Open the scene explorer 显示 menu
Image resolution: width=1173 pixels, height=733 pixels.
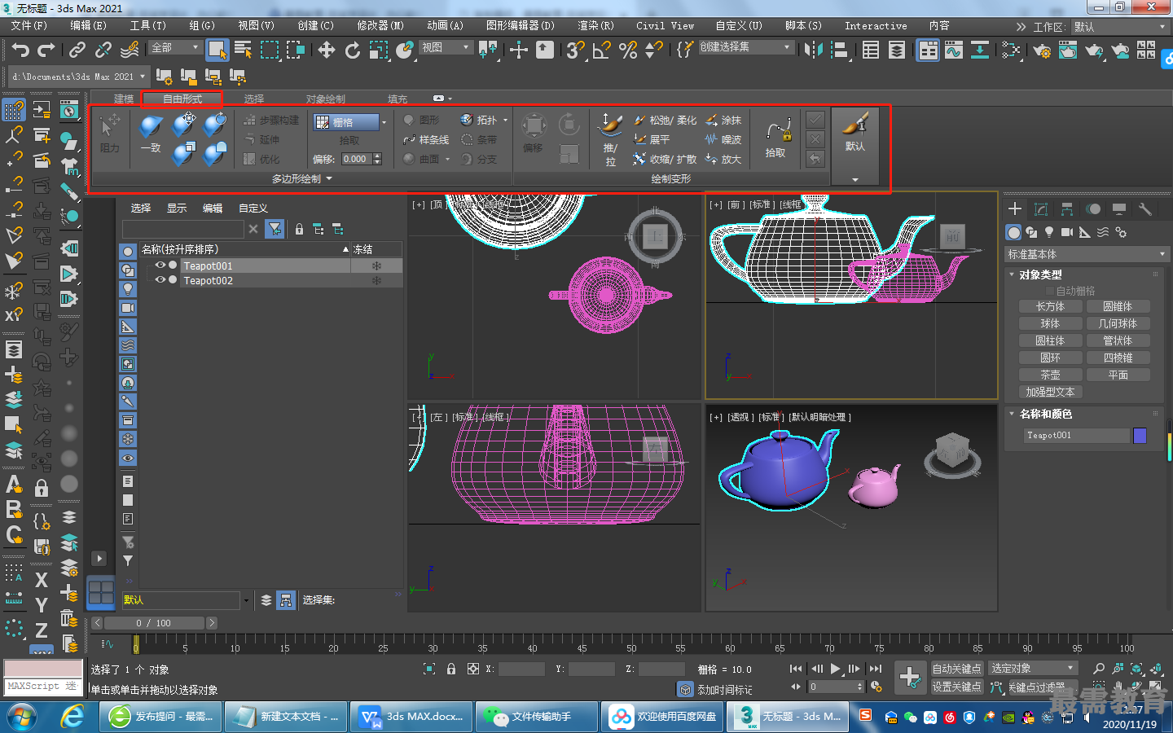tap(177, 208)
